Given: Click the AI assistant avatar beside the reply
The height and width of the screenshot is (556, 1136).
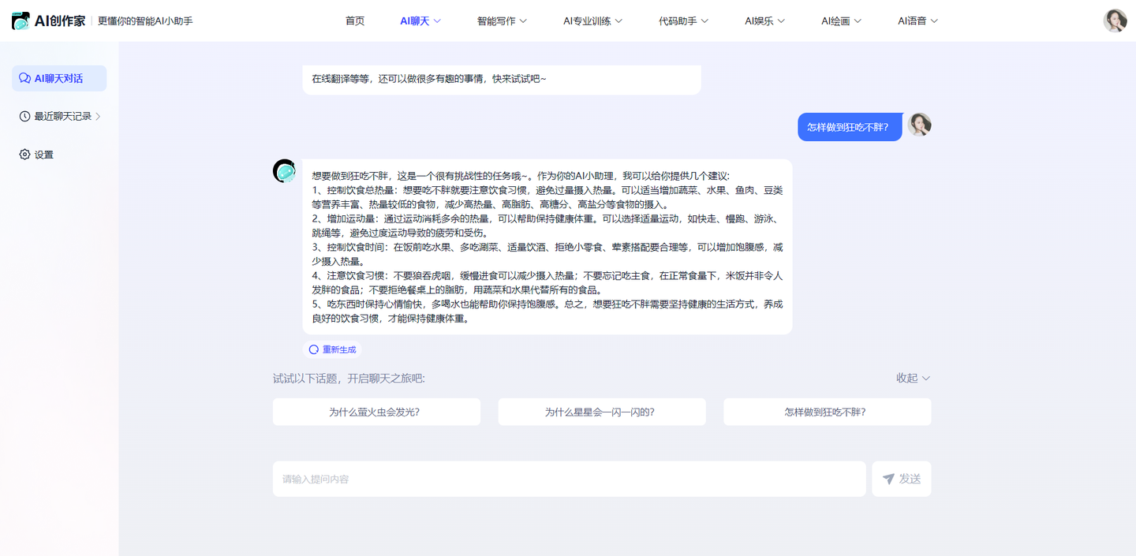Looking at the screenshot, I should point(285,171).
